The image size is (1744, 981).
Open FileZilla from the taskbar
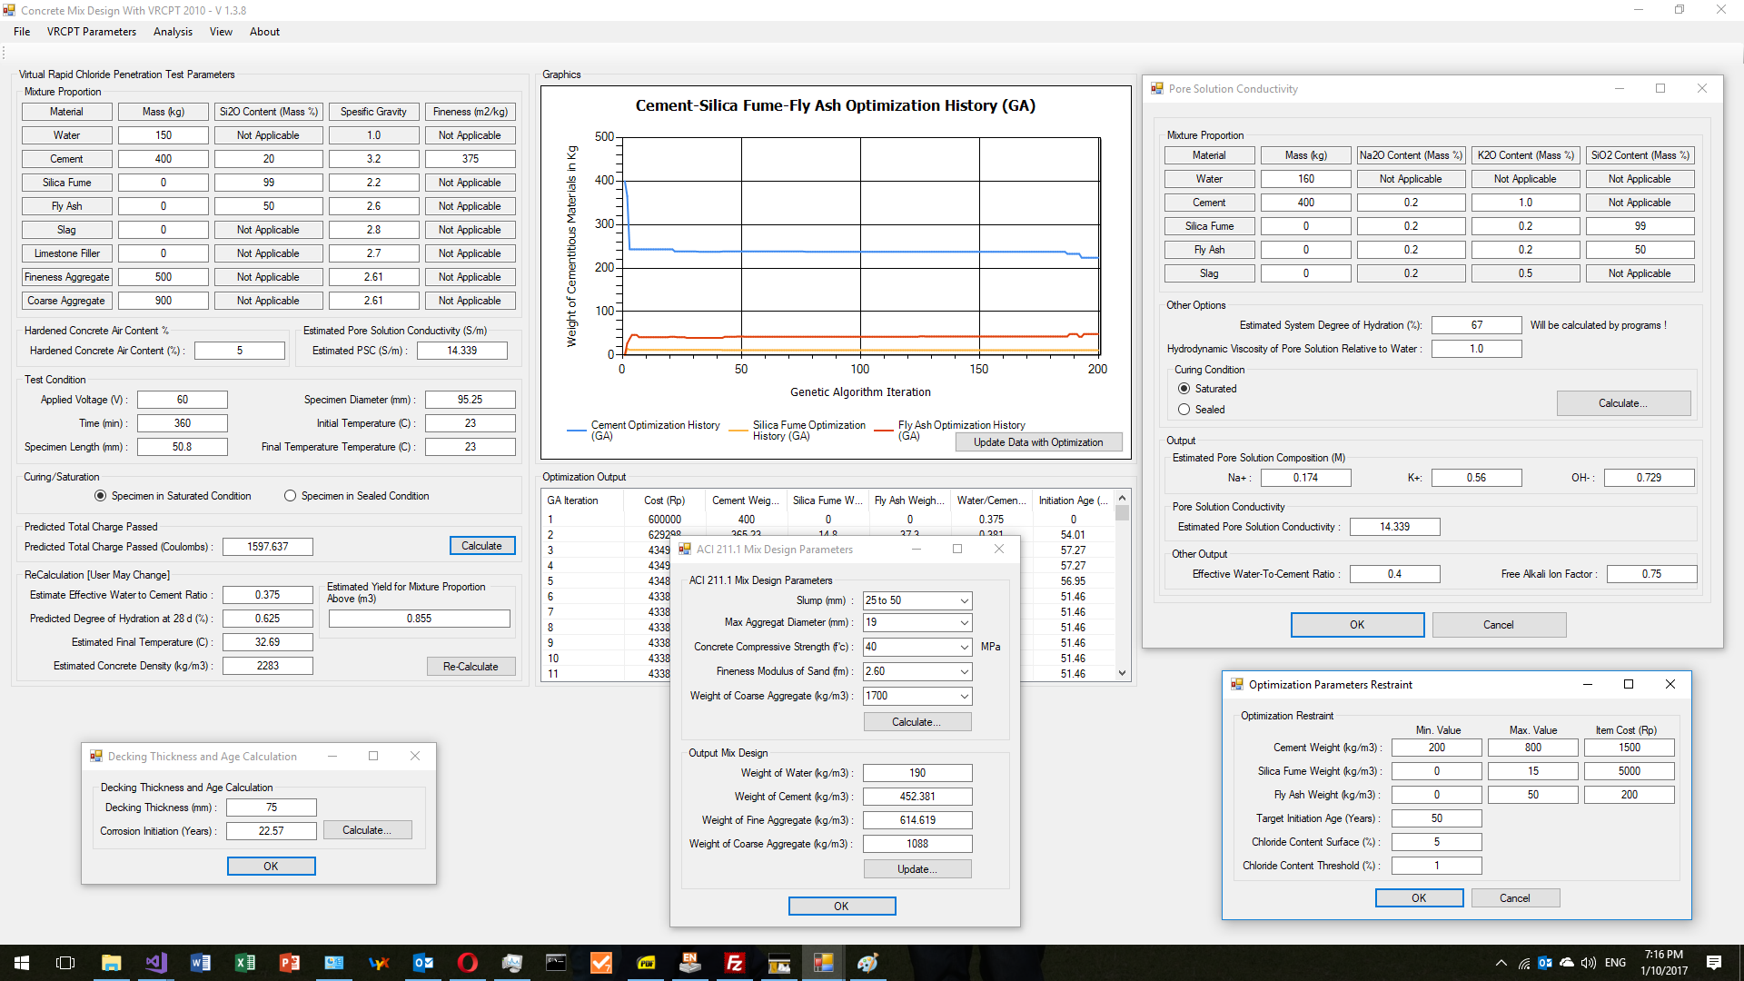click(734, 963)
